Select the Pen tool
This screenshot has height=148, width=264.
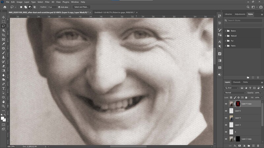3,84
